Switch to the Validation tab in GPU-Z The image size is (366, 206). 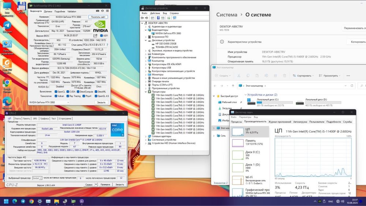(x=72, y=11)
